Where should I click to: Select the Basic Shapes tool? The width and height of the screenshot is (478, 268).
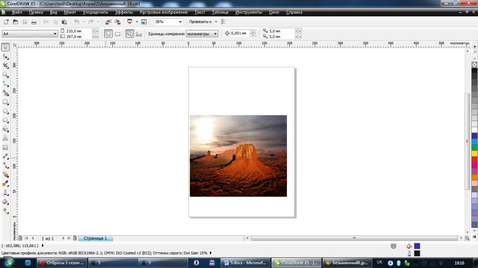[x=5, y=129]
